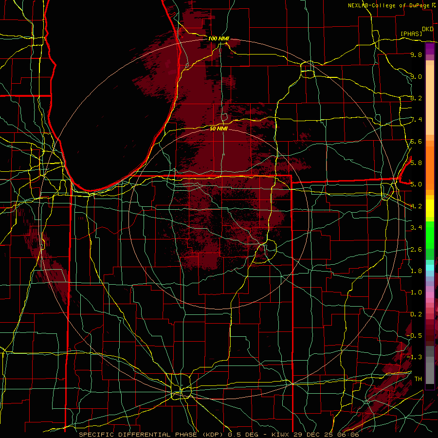Image resolution: width=438 pixels, height=438 pixels.
Task: Click the 5.0 scale value
Action: (416, 184)
